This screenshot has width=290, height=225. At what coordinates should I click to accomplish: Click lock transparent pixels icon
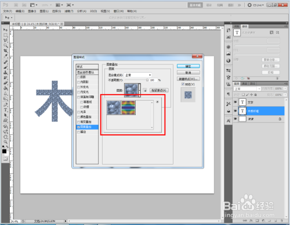pyautogui.click(x=243, y=95)
